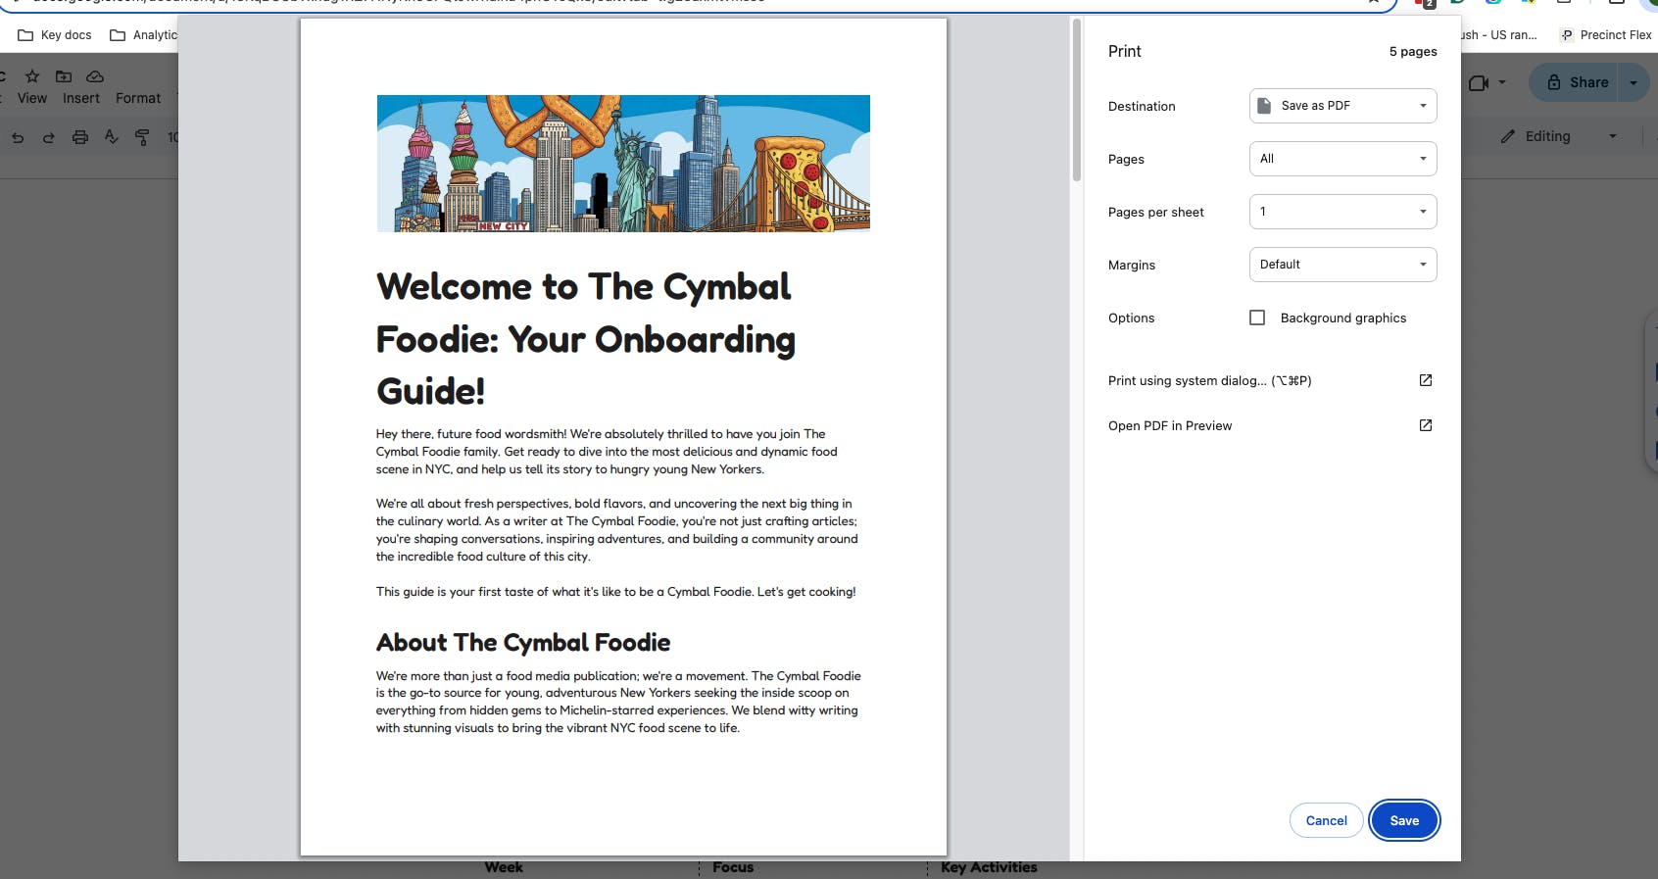
Task: Open the Key docs bookmark folder
Action: coord(55,35)
